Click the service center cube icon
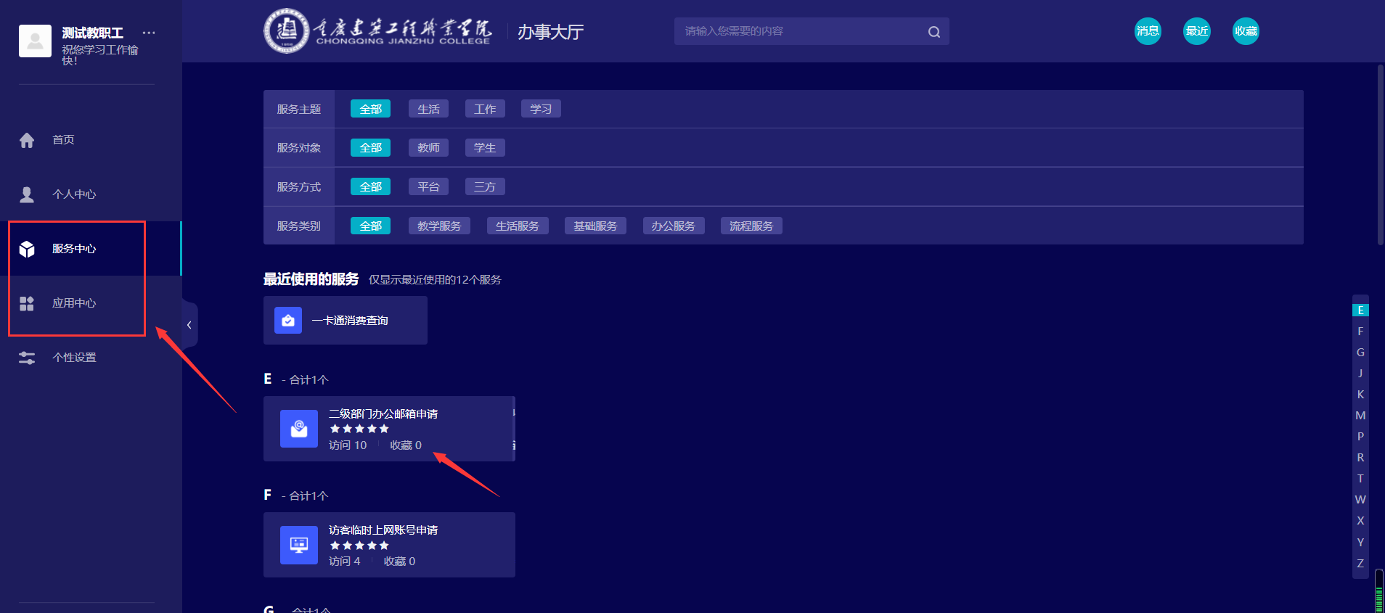Screen dimensions: 1385x613 [x=27, y=249]
